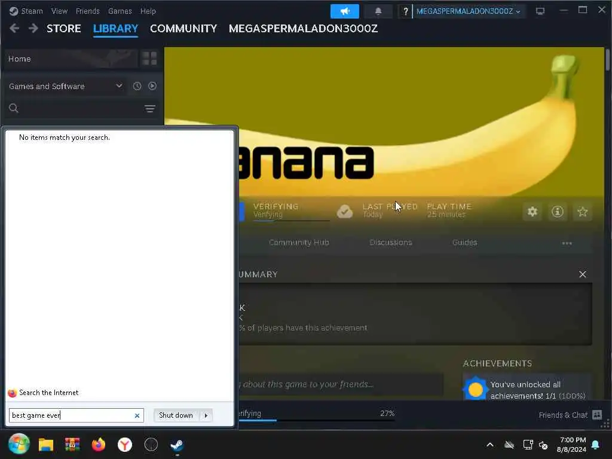Click the Windows Start orb

point(19,444)
